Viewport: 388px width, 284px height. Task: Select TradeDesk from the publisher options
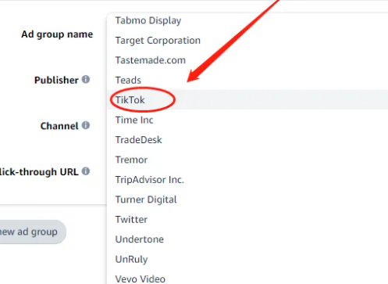(247, 140)
